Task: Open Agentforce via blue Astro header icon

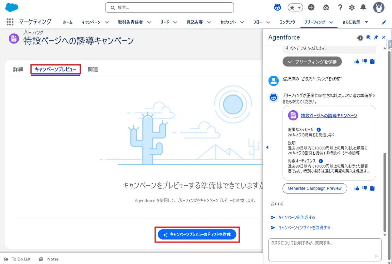Action: point(278,7)
